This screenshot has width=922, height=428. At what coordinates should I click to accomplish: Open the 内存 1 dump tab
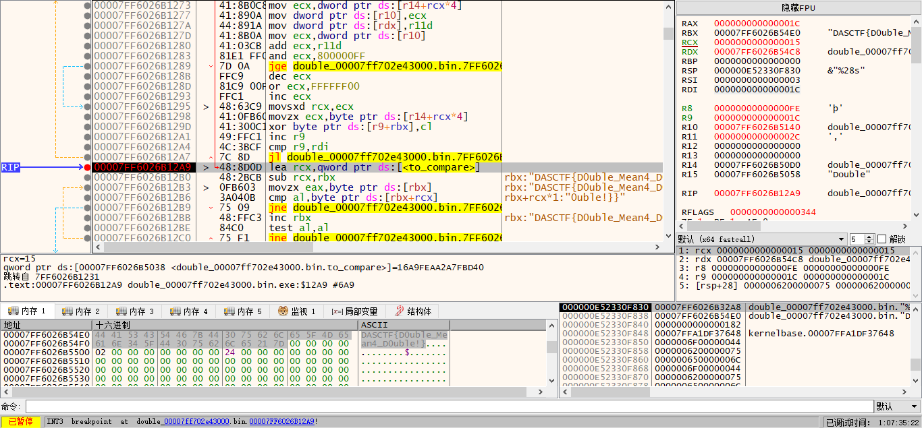pos(27,311)
